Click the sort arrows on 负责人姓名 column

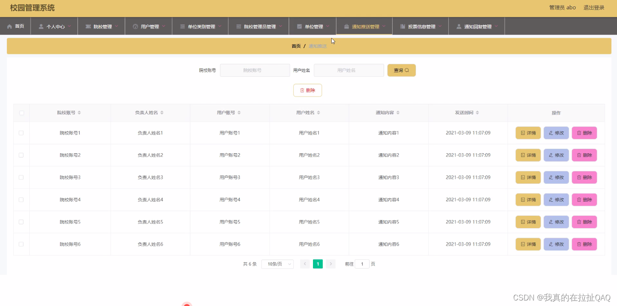162,113
